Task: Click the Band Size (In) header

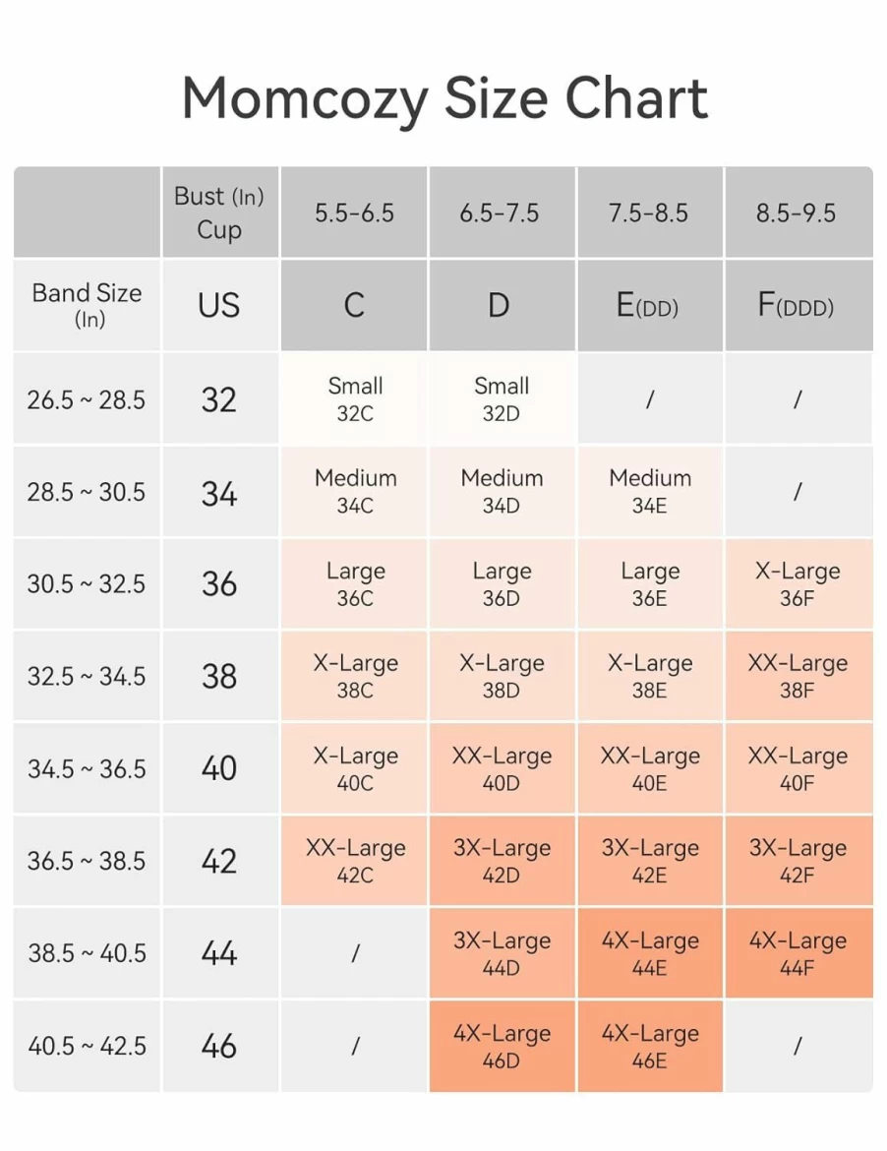Action: pos(87,305)
